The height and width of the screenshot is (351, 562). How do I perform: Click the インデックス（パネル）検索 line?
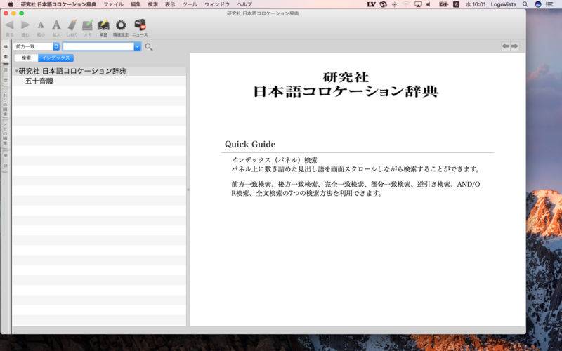click(274, 160)
